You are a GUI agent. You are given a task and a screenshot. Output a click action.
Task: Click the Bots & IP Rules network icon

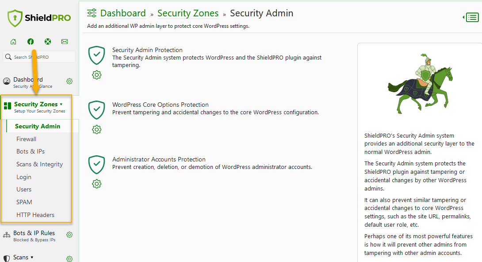coord(7,235)
